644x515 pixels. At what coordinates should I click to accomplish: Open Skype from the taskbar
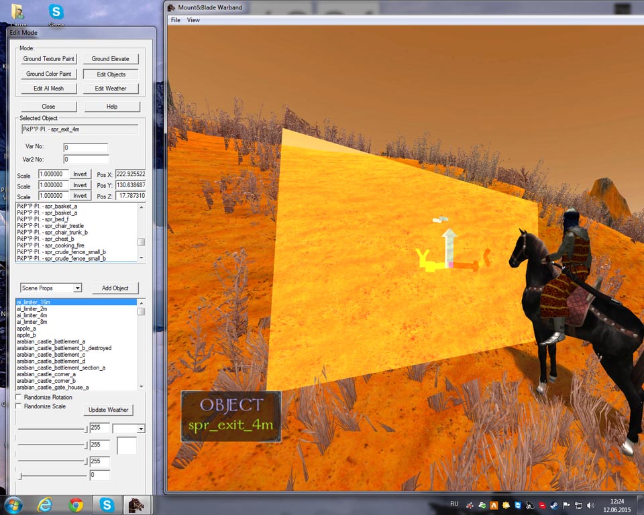(x=107, y=504)
